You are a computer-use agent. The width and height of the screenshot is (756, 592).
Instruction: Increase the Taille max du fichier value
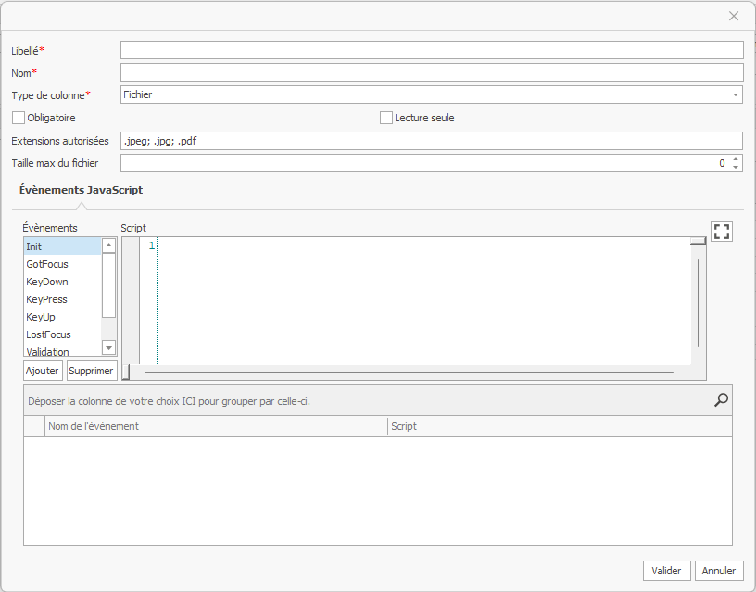pos(736,158)
